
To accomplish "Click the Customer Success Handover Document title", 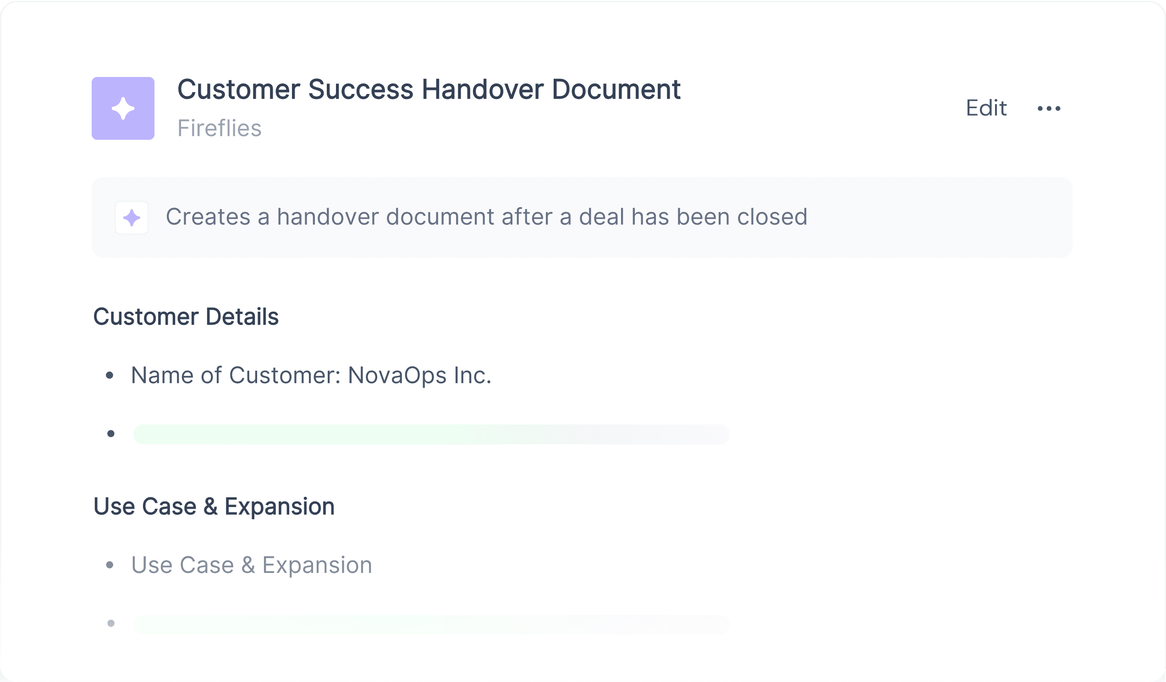I will pyautogui.click(x=429, y=89).
